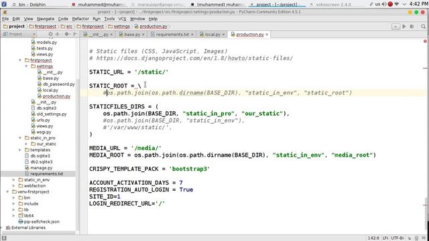
Task: Close the base.py editor tab
Action: tap(143, 34)
